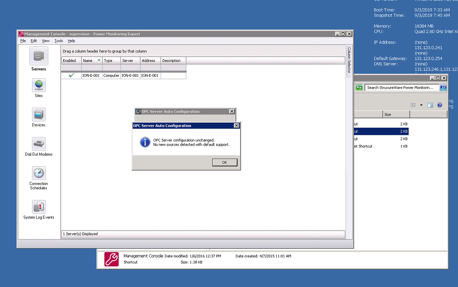Open the Tools menu
The height and width of the screenshot is (287, 458).
pyautogui.click(x=58, y=41)
